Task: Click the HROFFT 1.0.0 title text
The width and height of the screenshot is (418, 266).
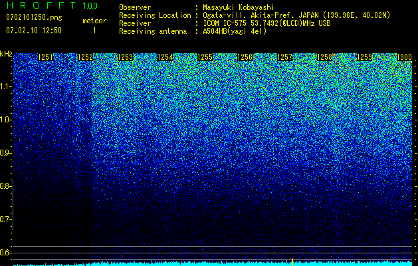Action: (x=52, y=5)
